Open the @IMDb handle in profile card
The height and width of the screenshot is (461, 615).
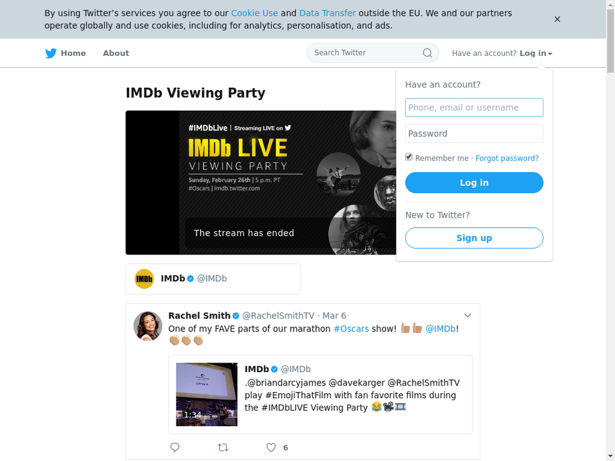(x=212, y=279)
